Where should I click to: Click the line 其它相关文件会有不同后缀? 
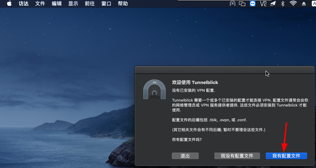coord(219,130)
